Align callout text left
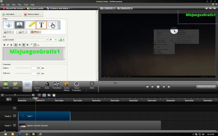 [x=20, y=45]
